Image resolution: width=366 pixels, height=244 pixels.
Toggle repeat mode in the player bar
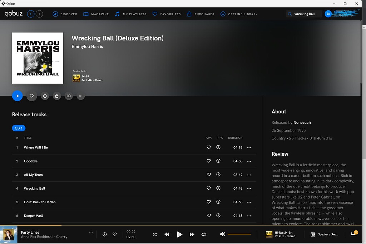pos(204,234)
